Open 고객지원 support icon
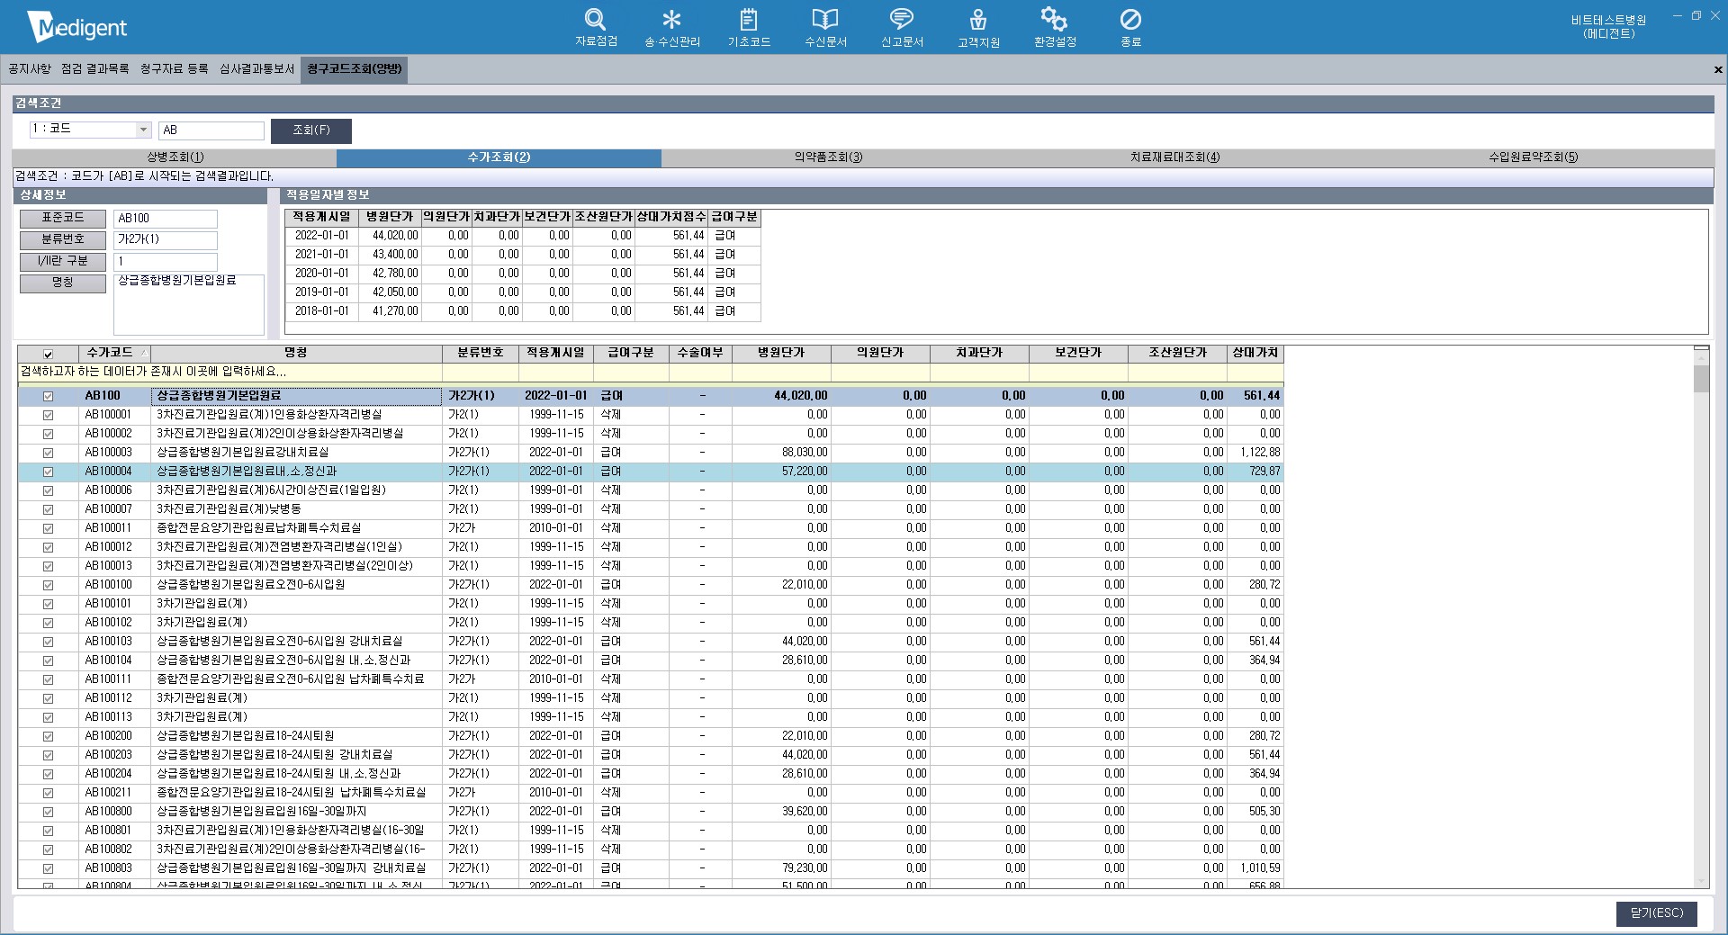Viewport: 1728px width, 935px height. [978, 28]
